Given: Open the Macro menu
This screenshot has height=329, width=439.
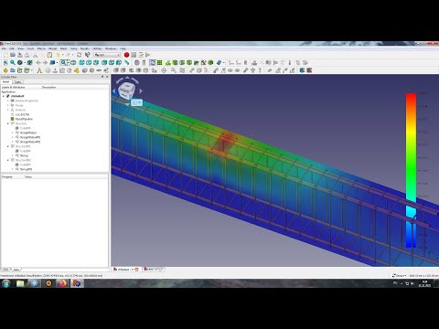Looking at the screenshot, I should coord(41,48).
